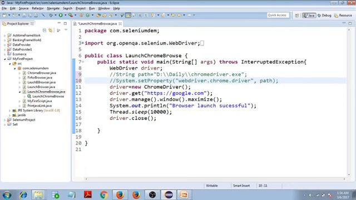
Task: Click the New Java Class green icon
Action: coord(88,15)
